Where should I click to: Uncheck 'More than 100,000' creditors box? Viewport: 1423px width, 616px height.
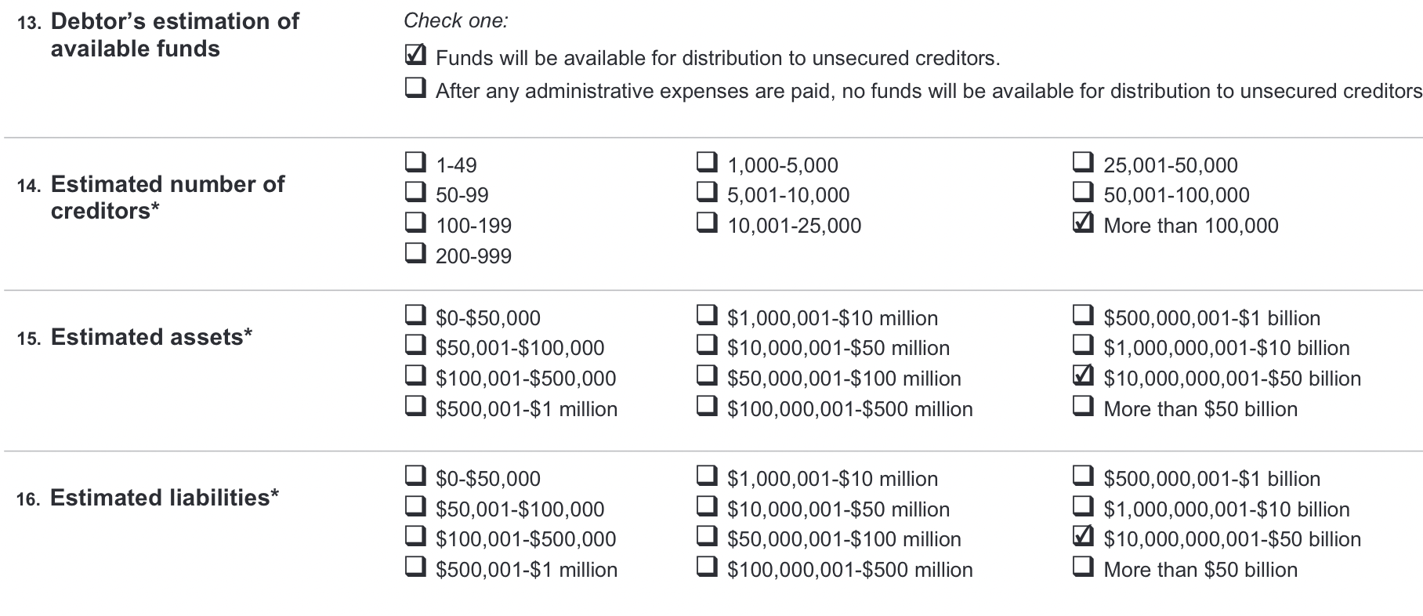(1083, 223)
